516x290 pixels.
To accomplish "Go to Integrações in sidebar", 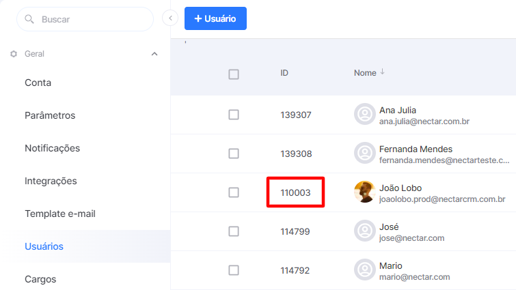I will [x=51, y=181].
